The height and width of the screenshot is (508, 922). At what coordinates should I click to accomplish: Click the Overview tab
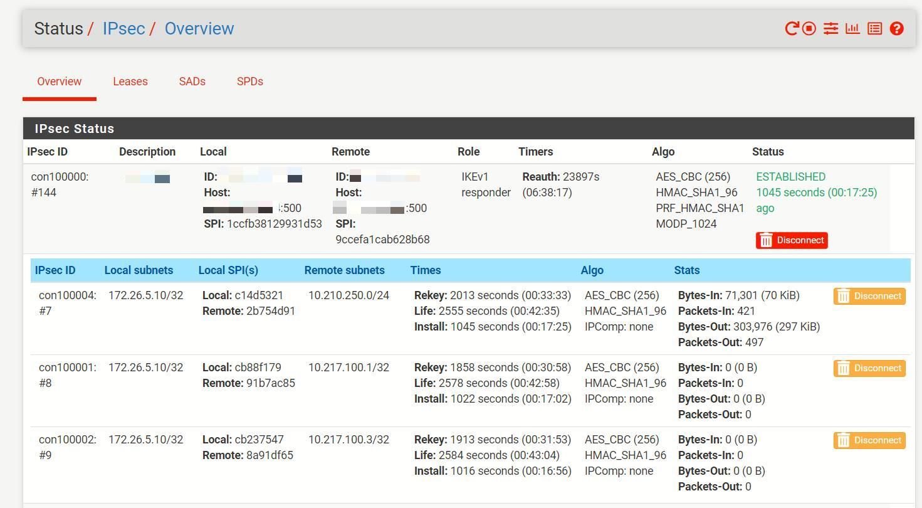pos(60,82)
